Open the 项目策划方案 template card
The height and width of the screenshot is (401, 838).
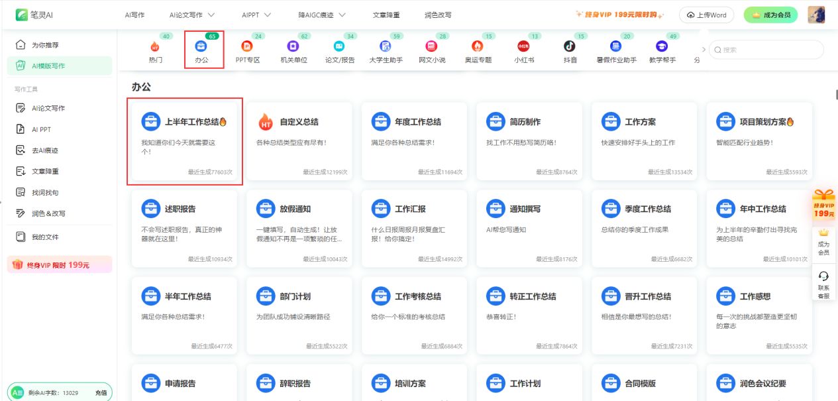point(760,141)
